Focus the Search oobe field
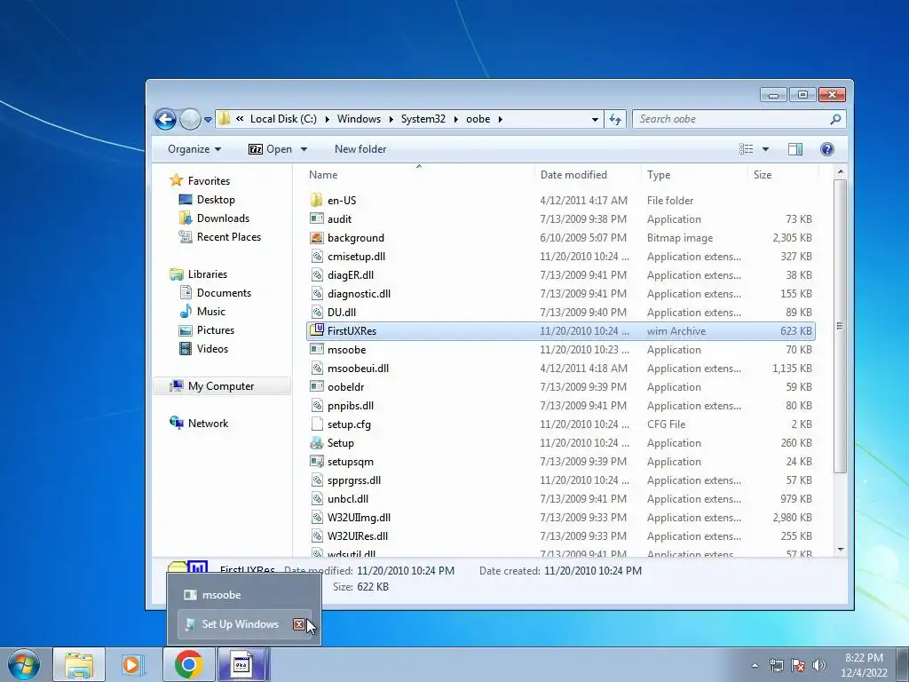Image resolution: width=909 pixels, height=682 pixels. point(739,120)
